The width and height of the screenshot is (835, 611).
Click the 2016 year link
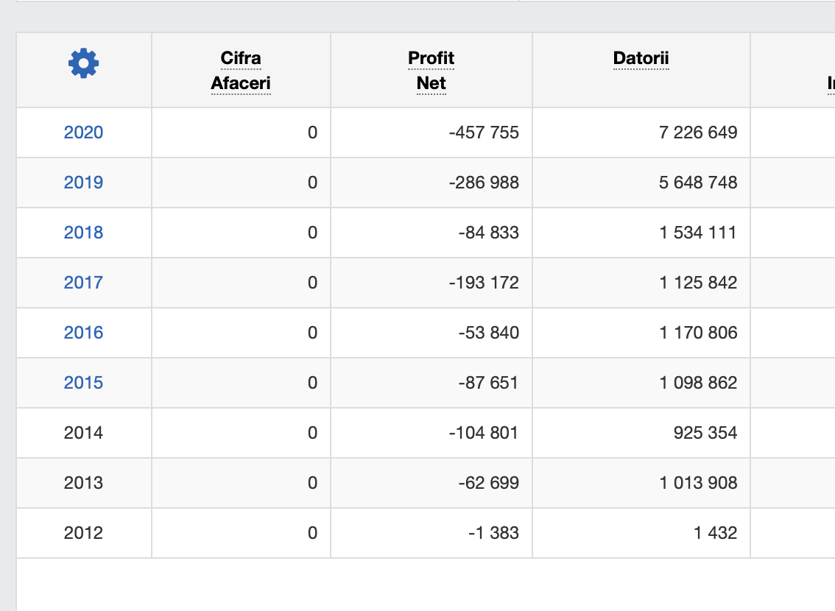pyautogui.click(x=83, y=333)
